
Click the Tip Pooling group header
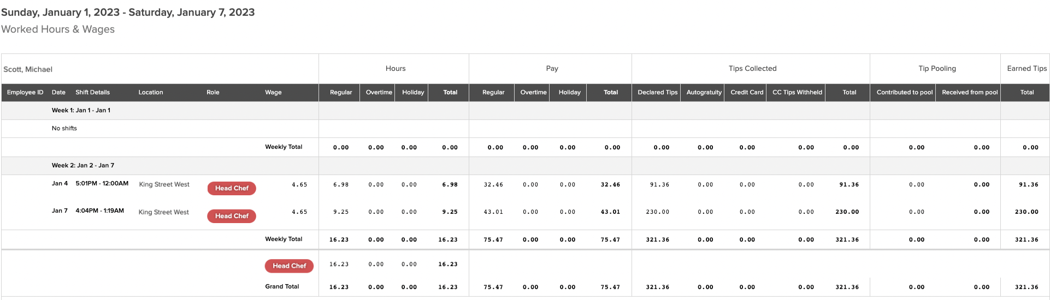(x=937, y=69)
